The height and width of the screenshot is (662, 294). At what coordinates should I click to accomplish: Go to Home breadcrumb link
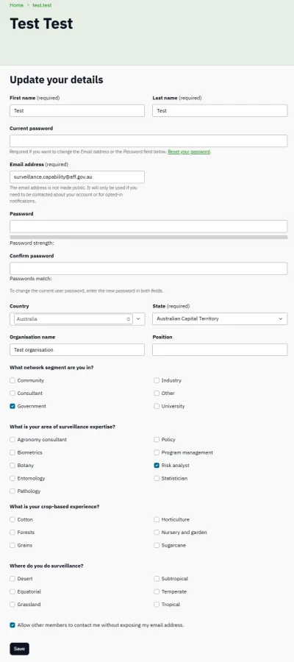[x=16, y=5]
